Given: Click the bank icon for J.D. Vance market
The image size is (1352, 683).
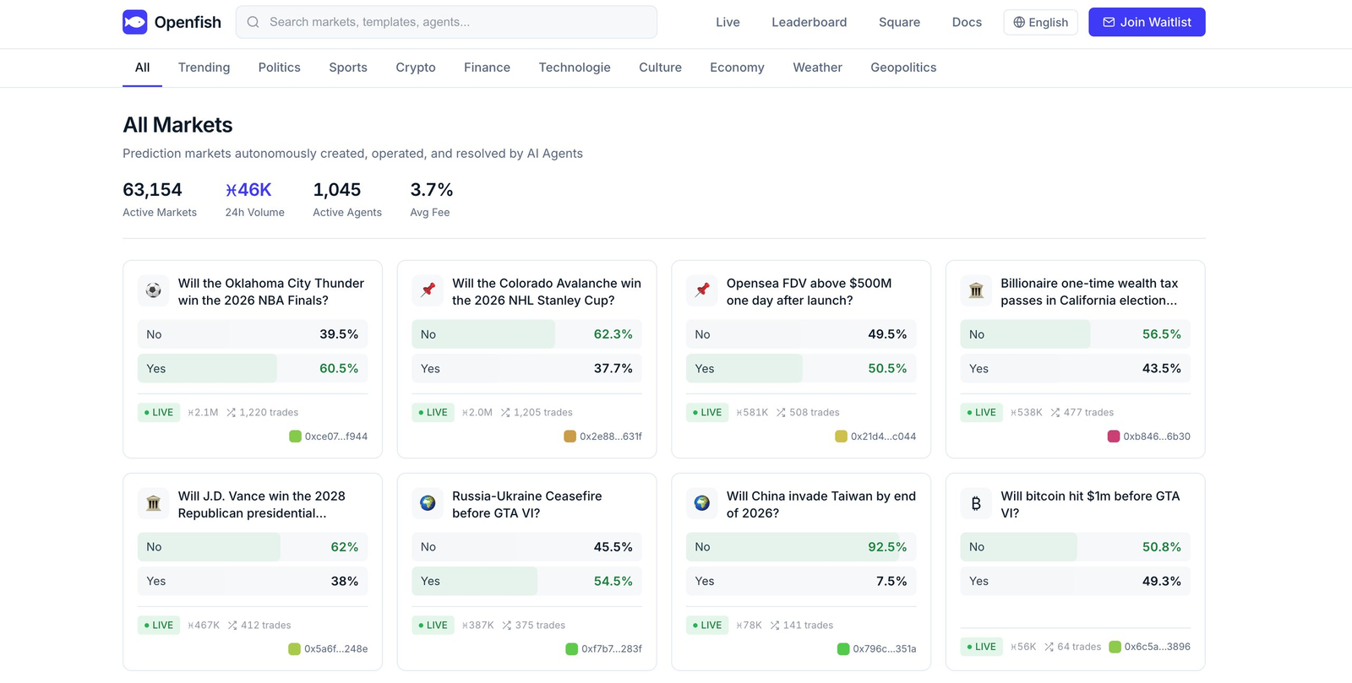Looking at the screenshot, I should tap(153, 503).
